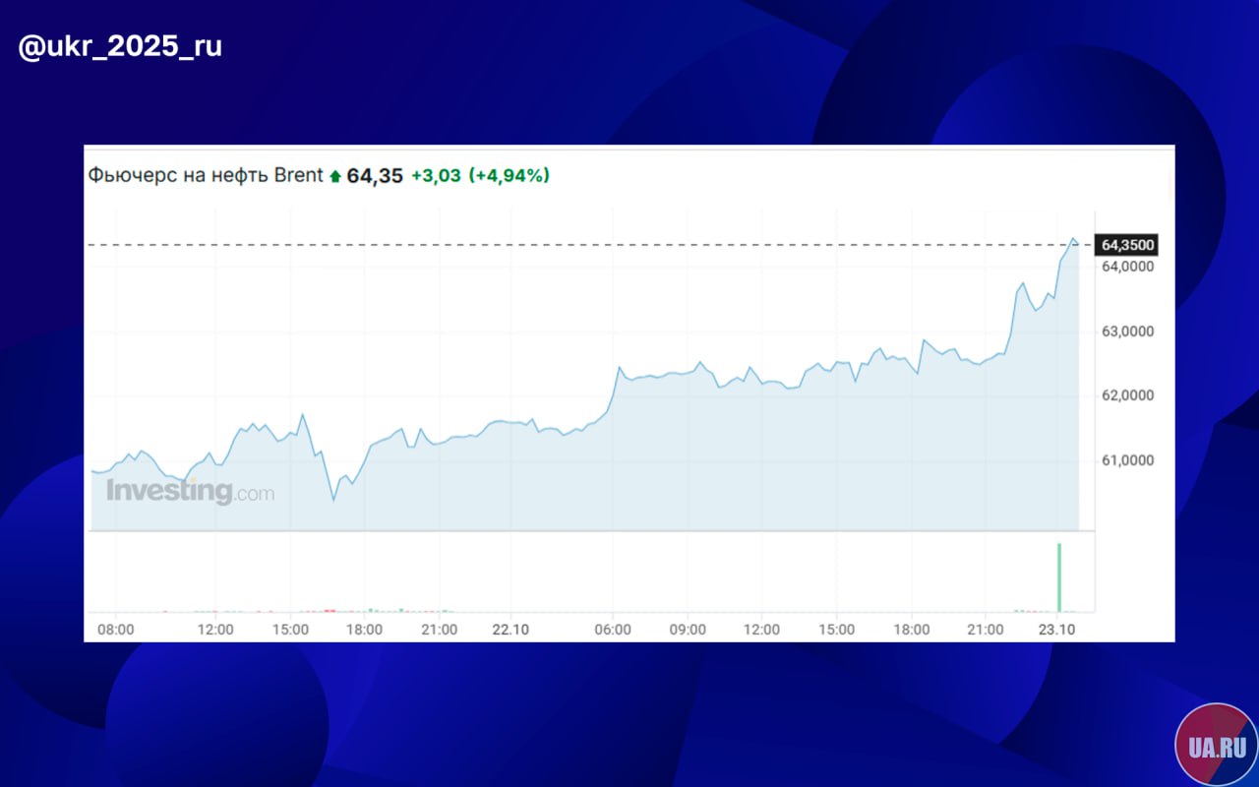Click the UA.RU round logo
The image size is (1259, 787).
tap(1216, 744)
